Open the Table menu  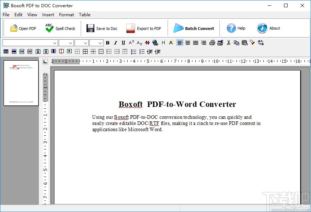pos(85,15)
